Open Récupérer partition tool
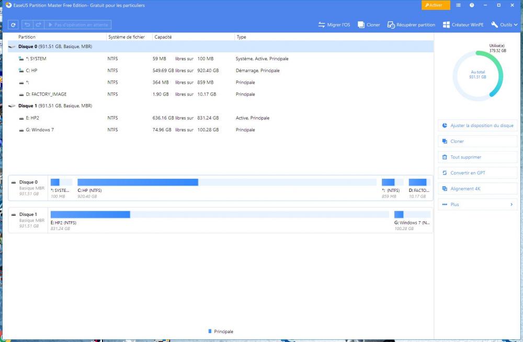This screenshot has width=523, height=342. 411,25
